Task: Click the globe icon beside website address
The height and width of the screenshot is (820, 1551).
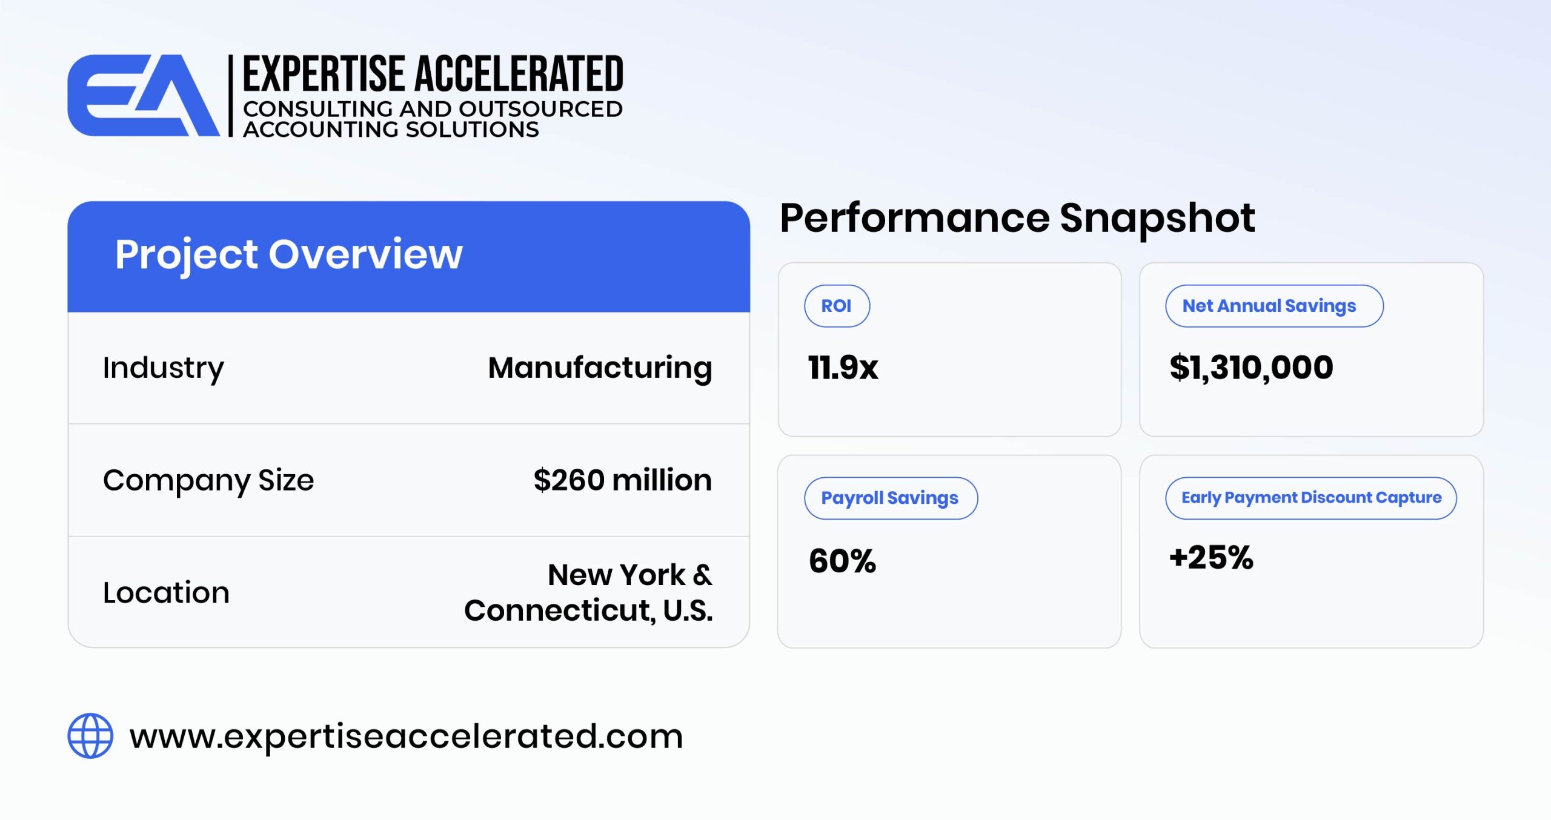Action: pos(90,736)
